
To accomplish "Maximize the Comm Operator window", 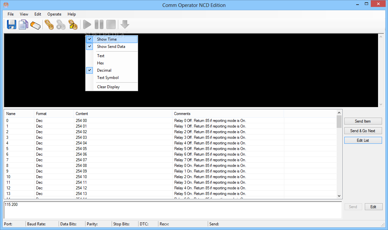I will tap(366, 4).
